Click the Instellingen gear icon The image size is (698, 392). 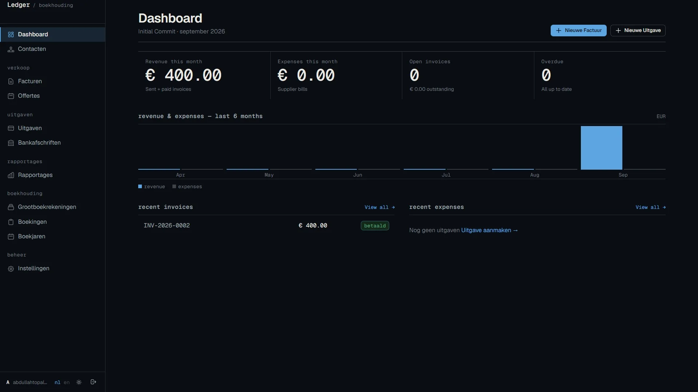click(x=11, y=268)
